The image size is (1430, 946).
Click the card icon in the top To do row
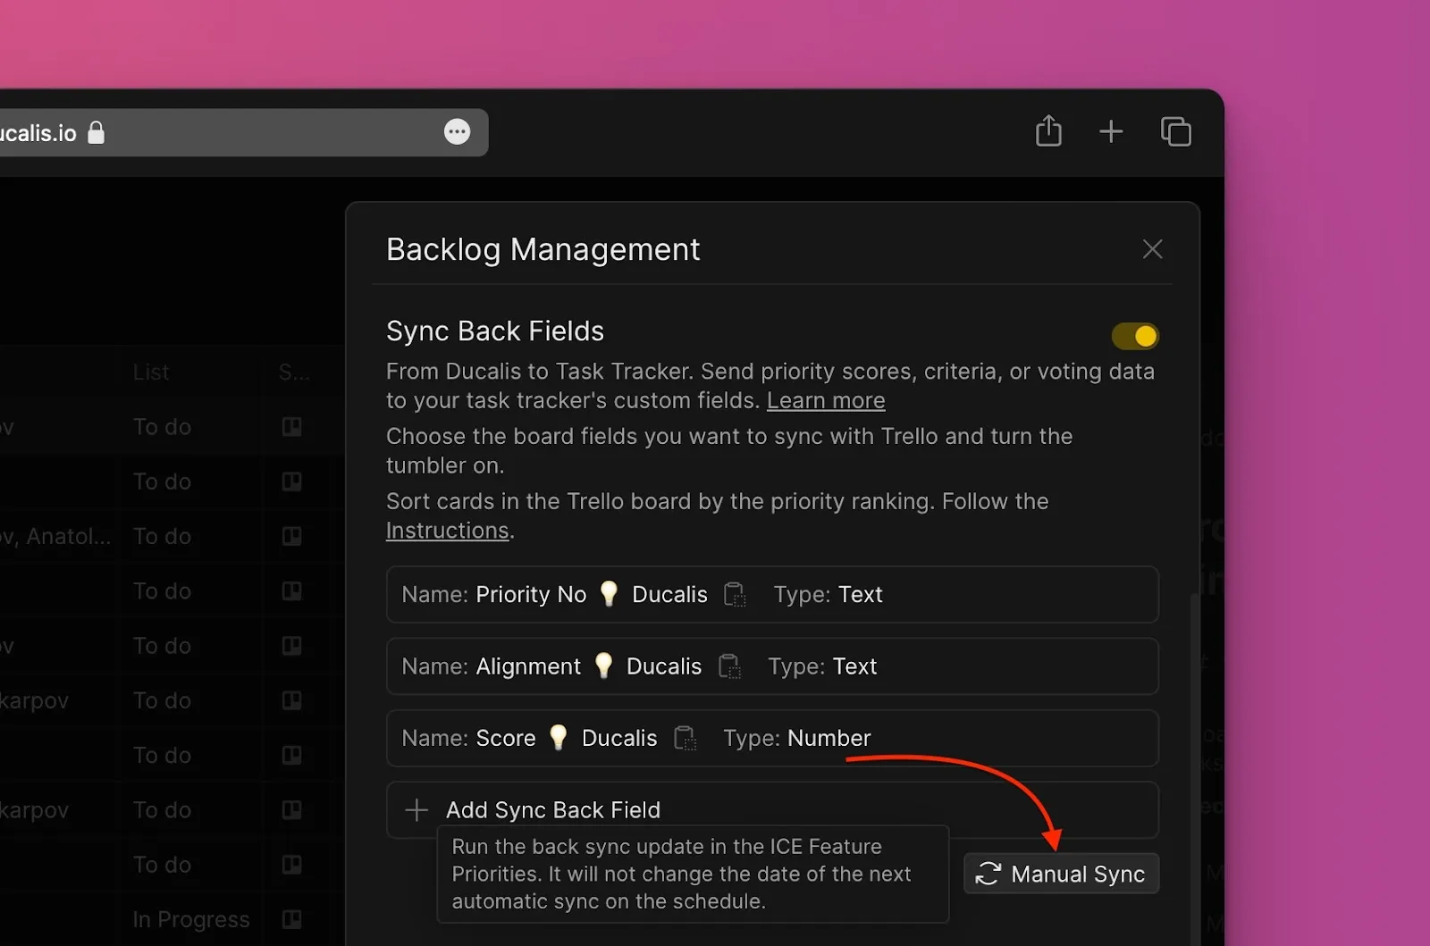pyautogui.click(x=291, y=427)
